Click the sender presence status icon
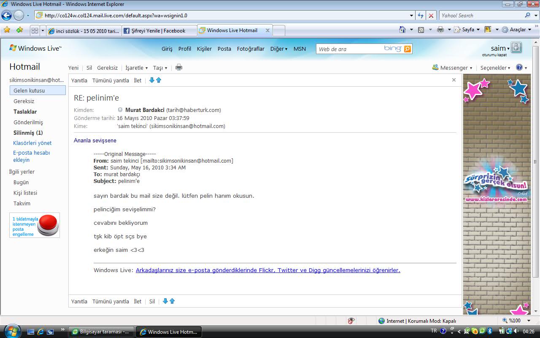540x338 pixels. [120, 110]
